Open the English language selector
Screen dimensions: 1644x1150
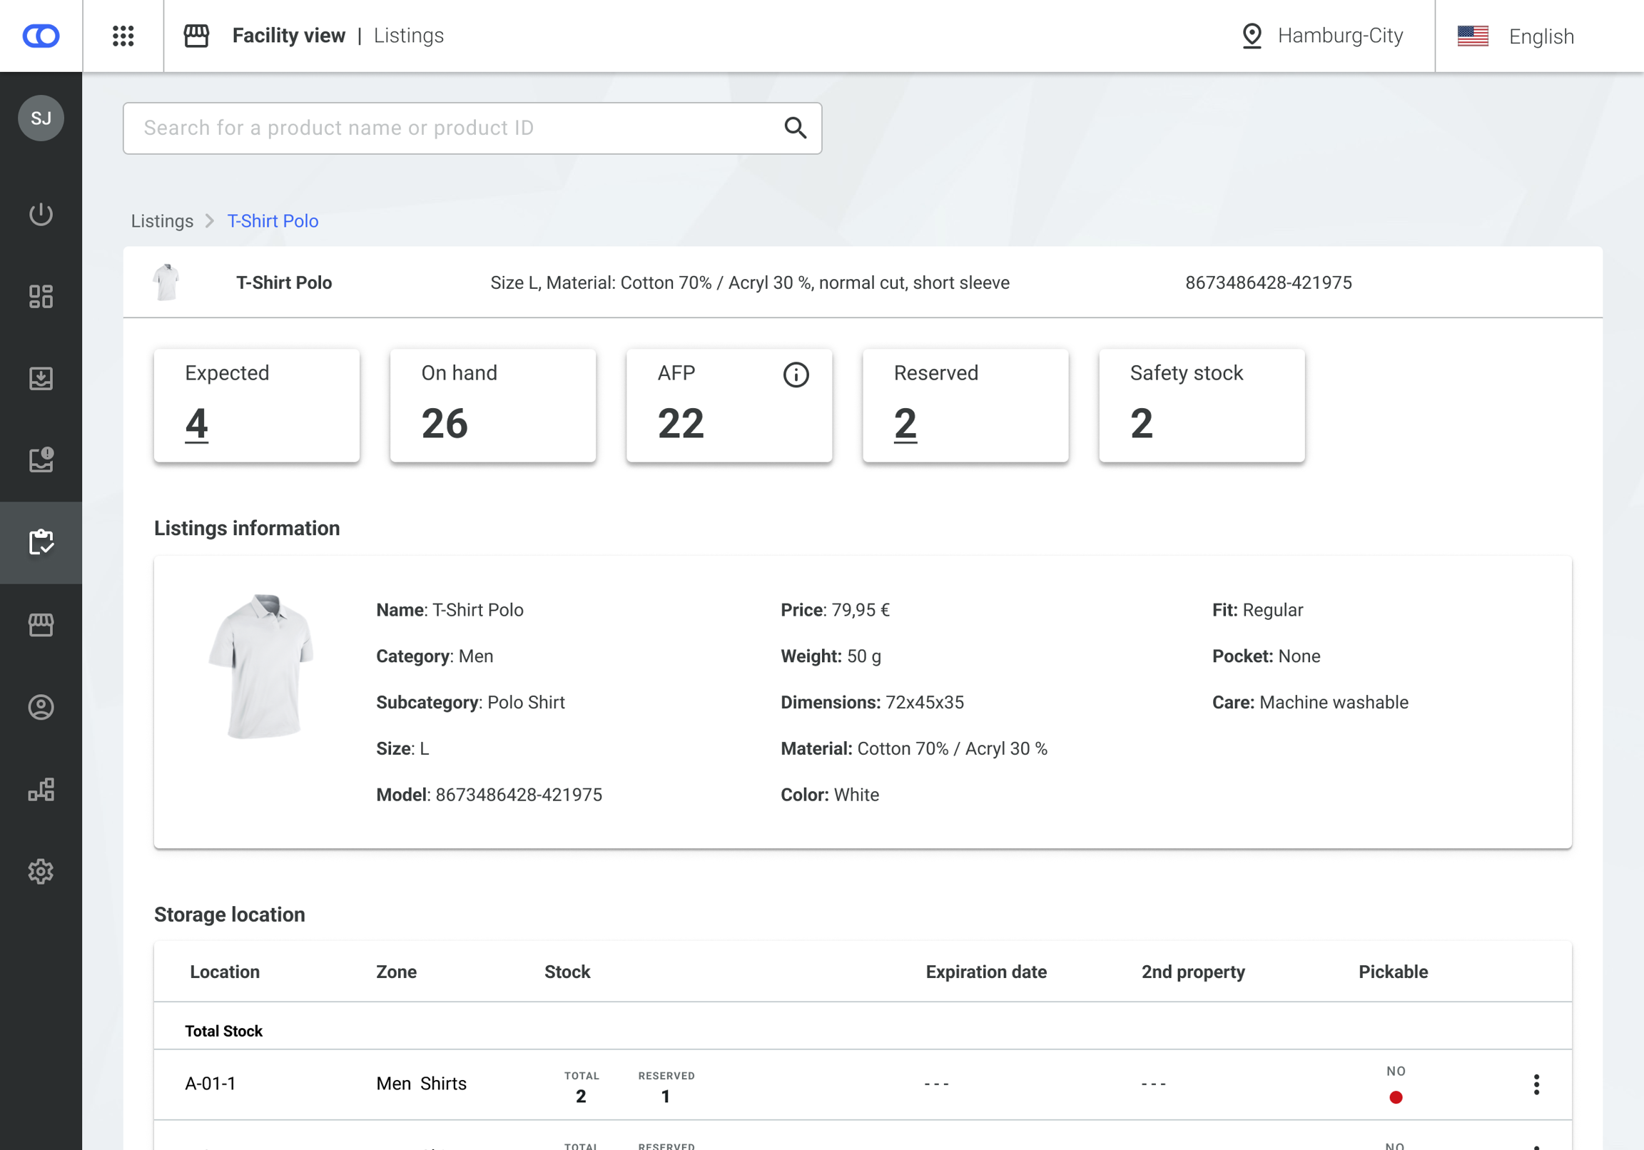[x=1516, y=36]
